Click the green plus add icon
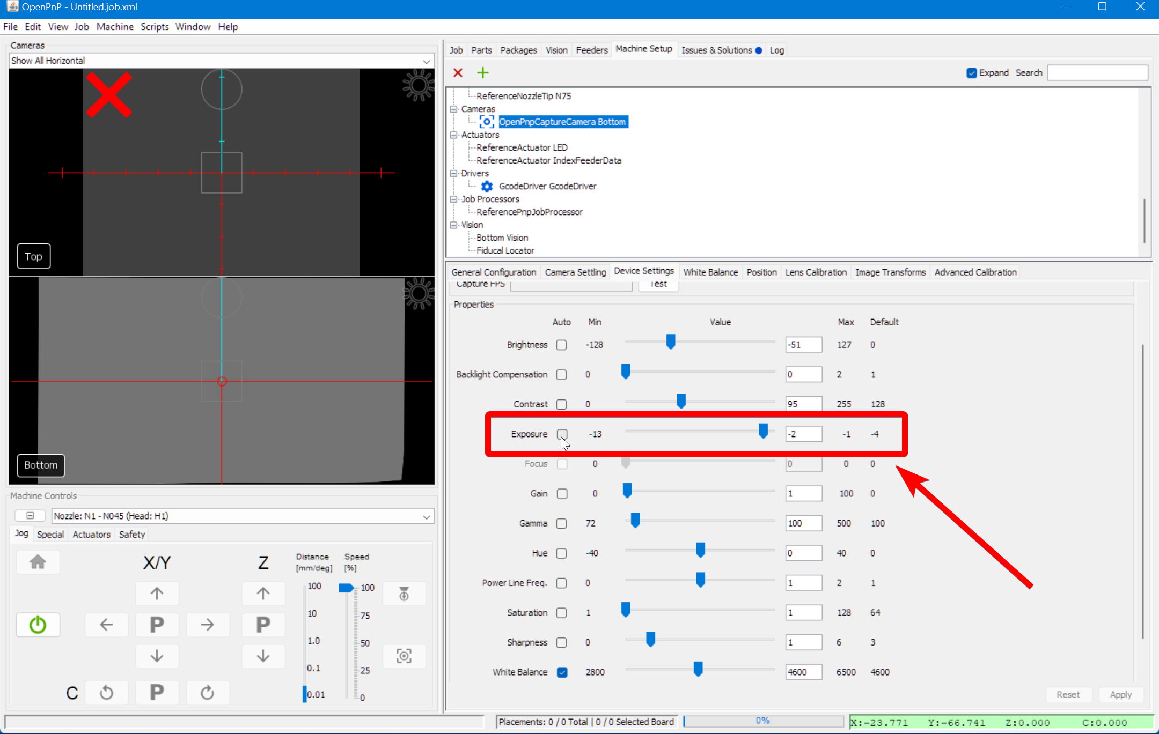1159x734 pixels. (x=483, y=73)
